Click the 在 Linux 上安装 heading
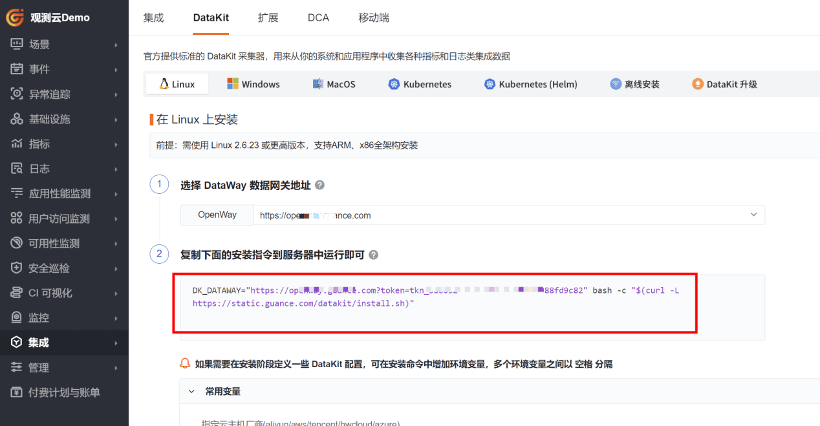The height and width of the screenshot is (426, 820). (x=197, y=120)
